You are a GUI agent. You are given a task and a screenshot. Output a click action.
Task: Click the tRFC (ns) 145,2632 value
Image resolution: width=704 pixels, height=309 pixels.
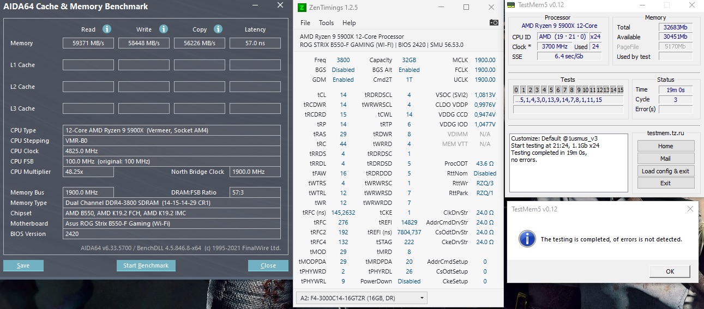pos(343,213)
